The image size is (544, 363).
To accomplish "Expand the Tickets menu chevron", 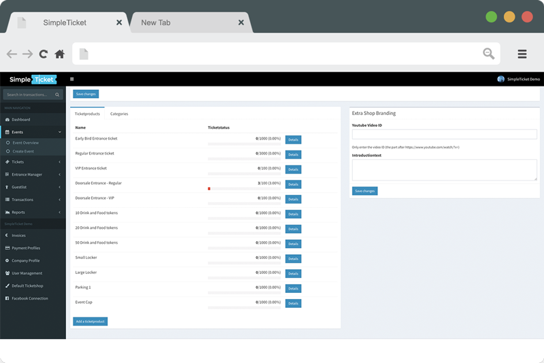I will (60, 162).
